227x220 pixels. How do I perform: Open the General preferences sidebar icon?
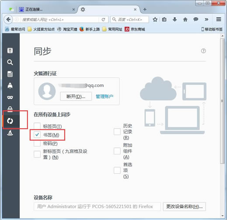point(10,51)
